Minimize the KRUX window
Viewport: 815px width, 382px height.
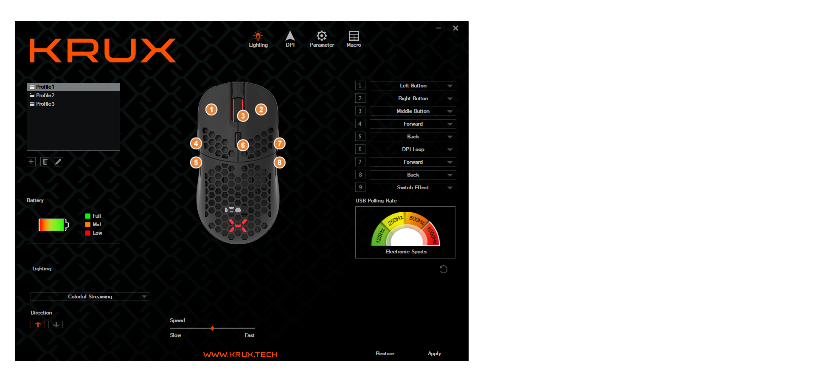pos(438,28)
